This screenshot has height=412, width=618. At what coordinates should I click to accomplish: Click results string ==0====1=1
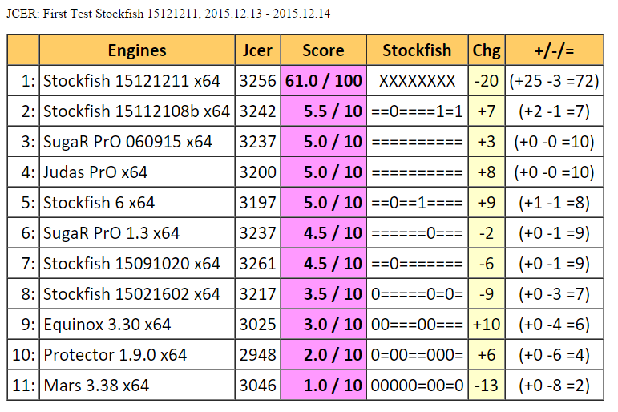pyautogui.click(x=417, y=111)
